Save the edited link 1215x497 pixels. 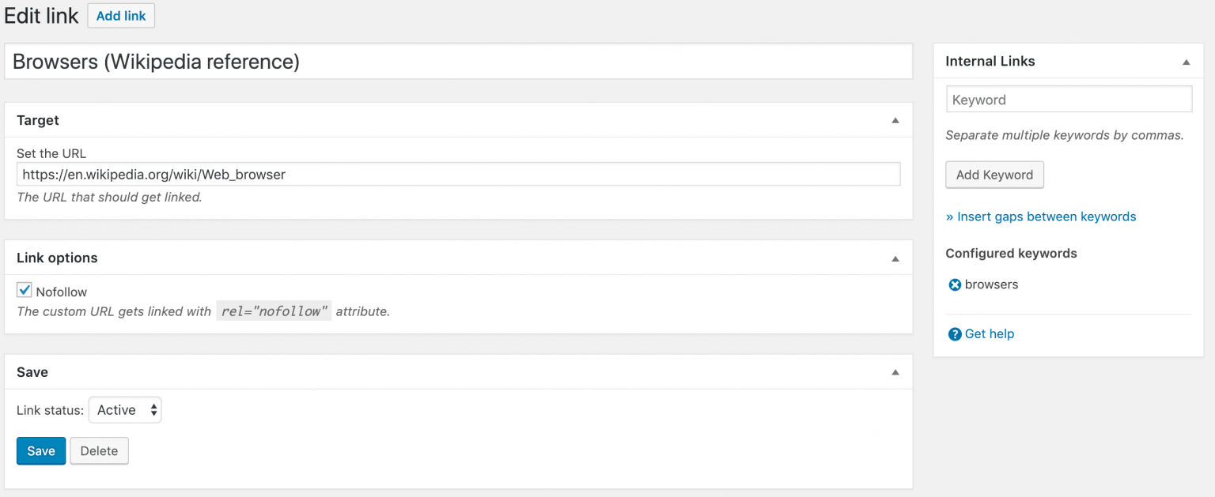pos(40,450)
